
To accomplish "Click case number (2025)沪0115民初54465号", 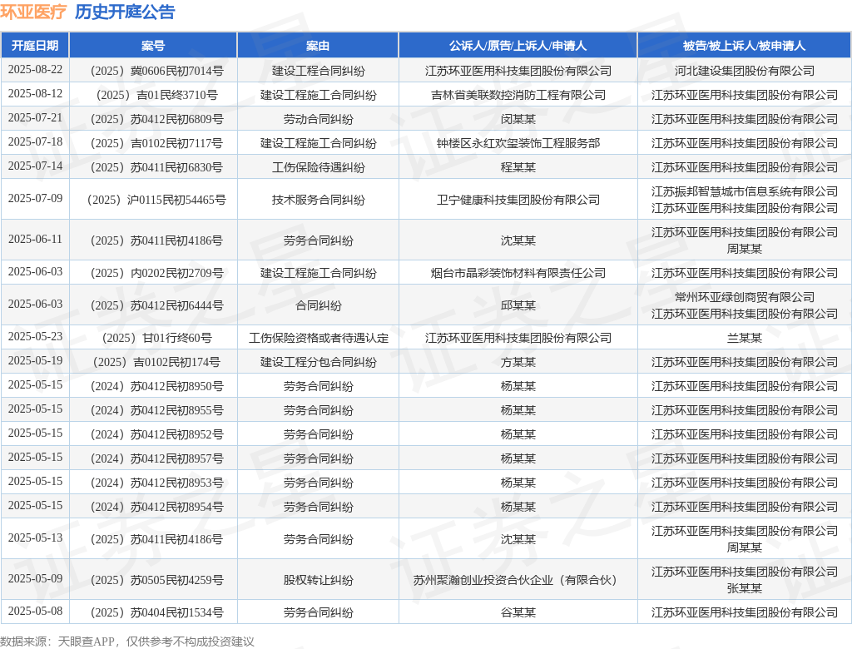I will (x=156, y=200).
